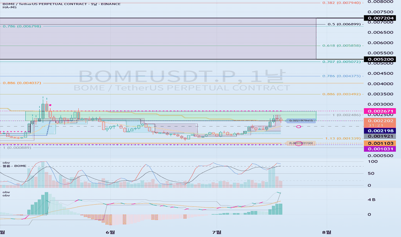
Task: Click the 0.707 (0.005072) Fibonacci label
Action: (x=342, y=62)
